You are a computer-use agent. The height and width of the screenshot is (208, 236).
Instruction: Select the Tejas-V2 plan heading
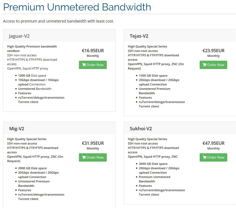pyautogui.click(x=139, y=36)
